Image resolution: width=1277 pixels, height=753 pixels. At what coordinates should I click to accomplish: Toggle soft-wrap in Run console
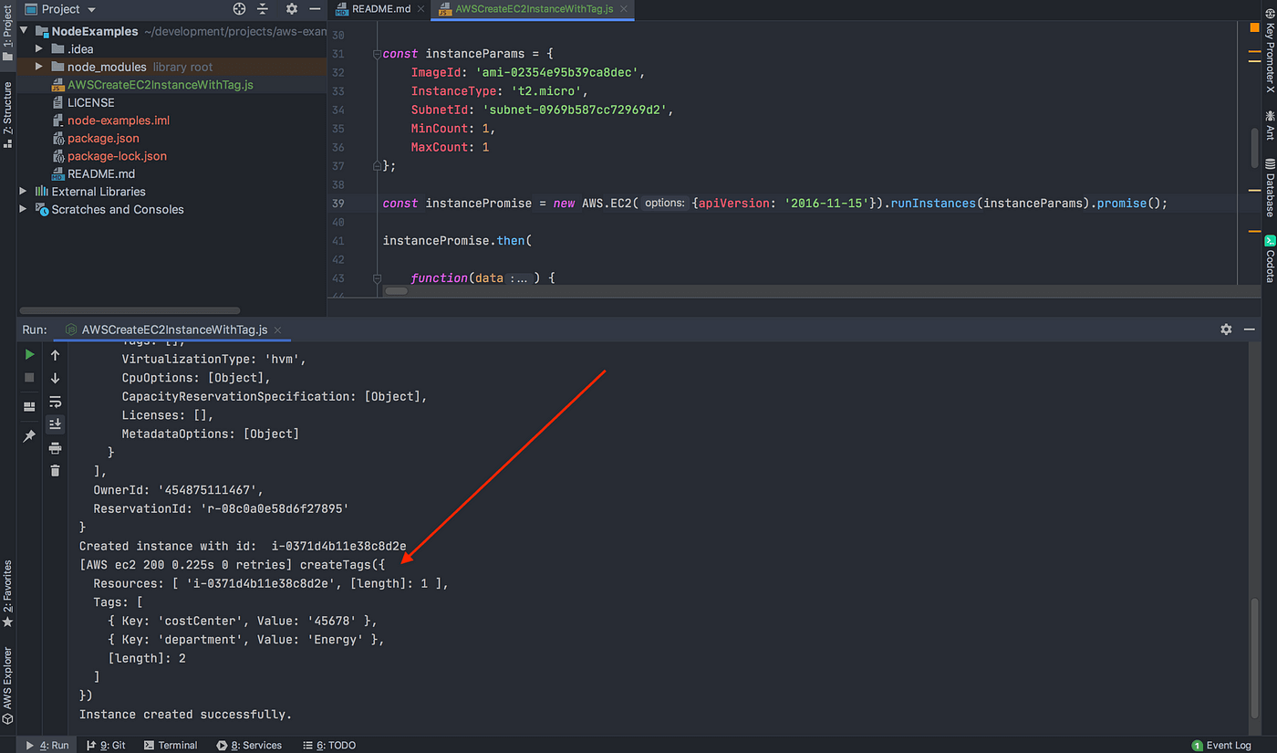click(x=55, y=402)
